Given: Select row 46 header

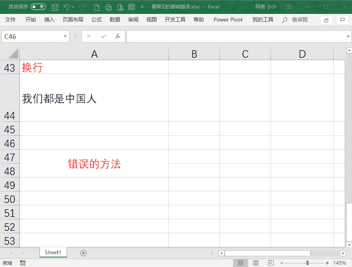Looking at the screenshot, I should click(10, 143).
